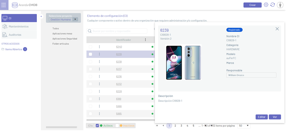This screenshot has width=286, height=131.
Task: Select checkbox for row 6240
Action: pyautogui.click(x=91, y=47)
